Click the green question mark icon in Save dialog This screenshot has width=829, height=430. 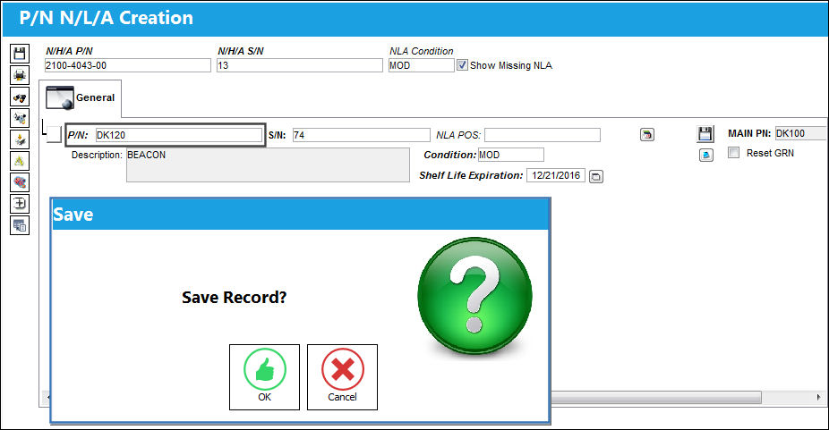[474, 295]
